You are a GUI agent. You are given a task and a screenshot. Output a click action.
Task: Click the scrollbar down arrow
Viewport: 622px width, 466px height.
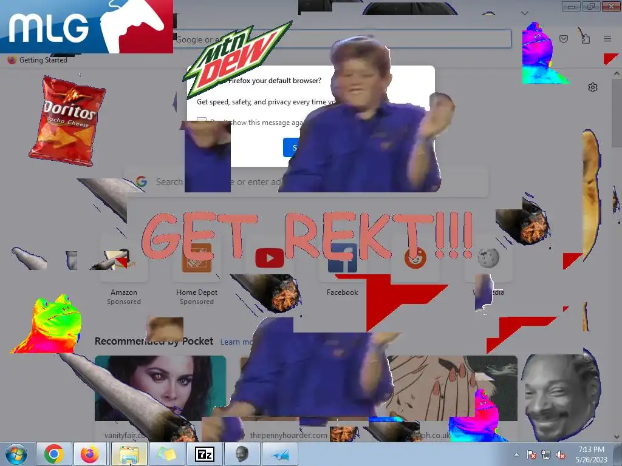(x=617, y=436)
